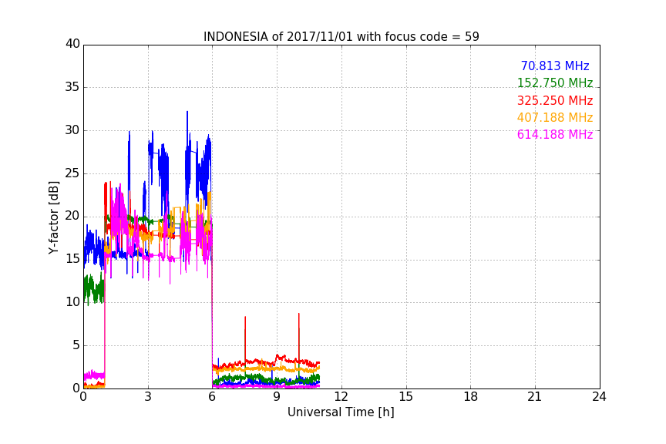Click the y-axis tick label 5
666x444 pixels.
(76, 345)
